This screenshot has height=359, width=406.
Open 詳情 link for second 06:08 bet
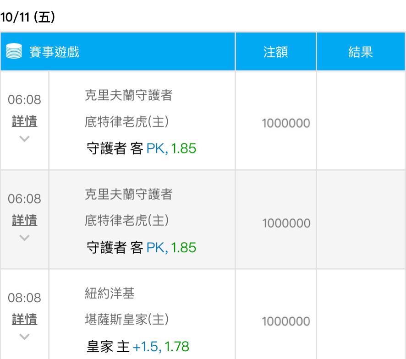(24, 221)
